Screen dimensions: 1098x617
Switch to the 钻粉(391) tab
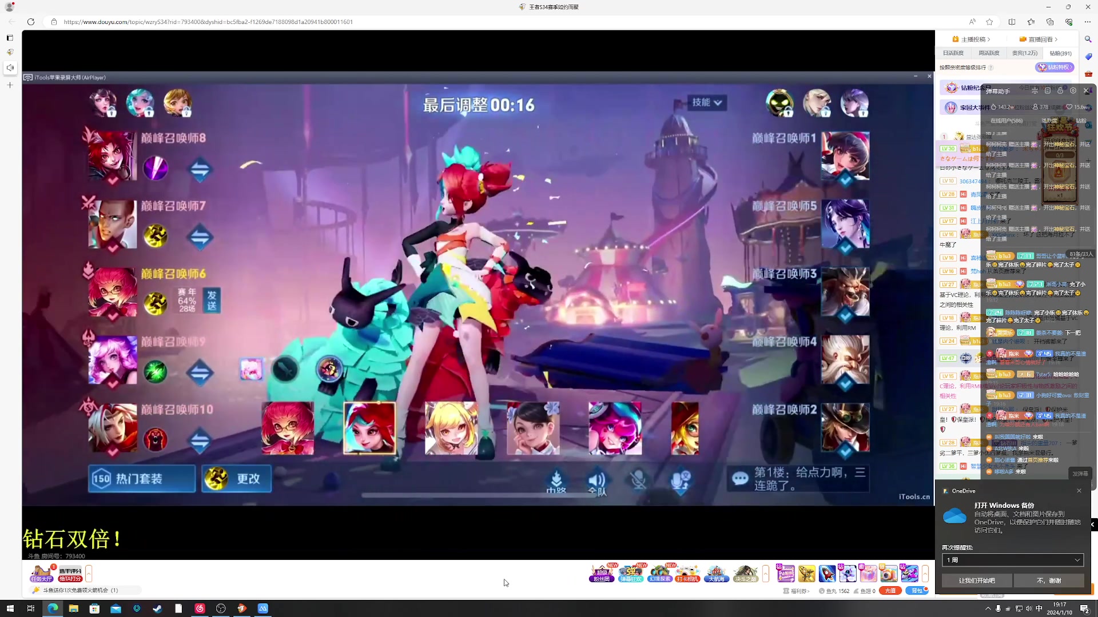pos(1060,53)
